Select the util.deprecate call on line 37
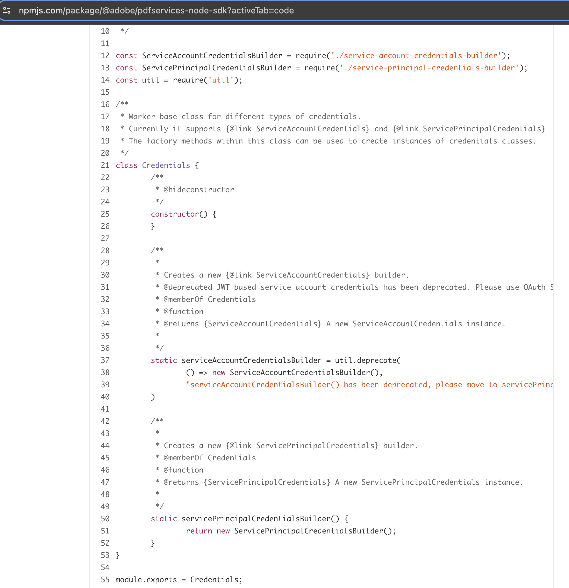The width and height of the screenshot is (569, 588). [x=366, y=360]
